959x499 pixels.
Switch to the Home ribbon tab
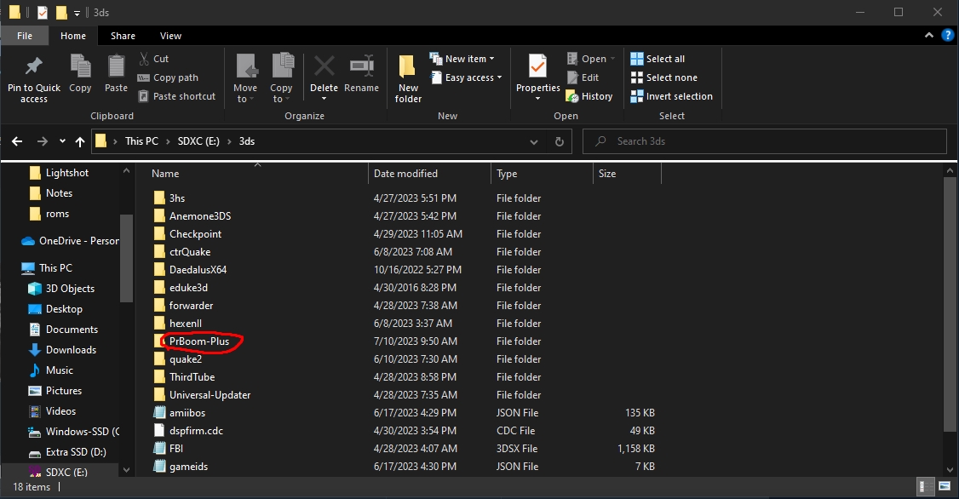[x=73, y=36]
